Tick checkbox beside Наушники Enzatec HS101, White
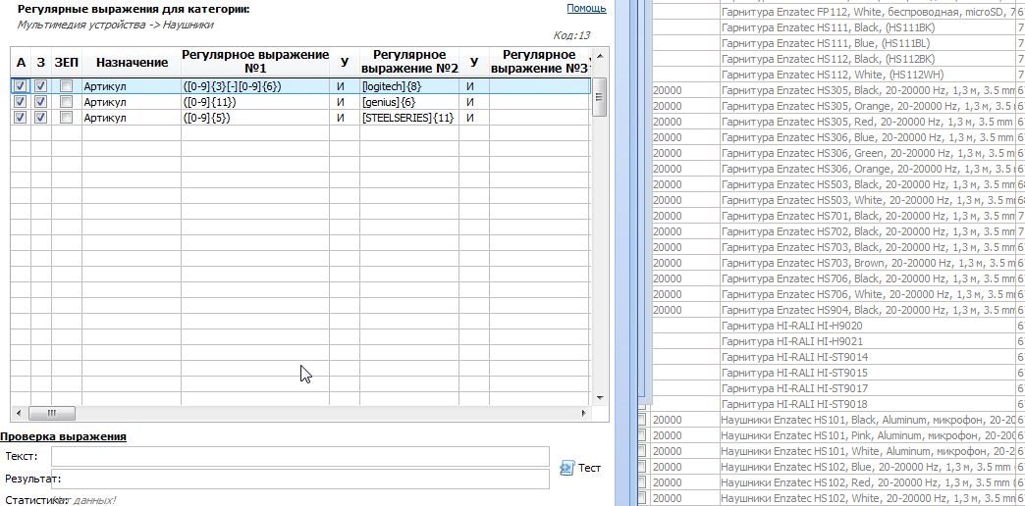Viewport: 1025px width, 506px height. tap(642, 450)
